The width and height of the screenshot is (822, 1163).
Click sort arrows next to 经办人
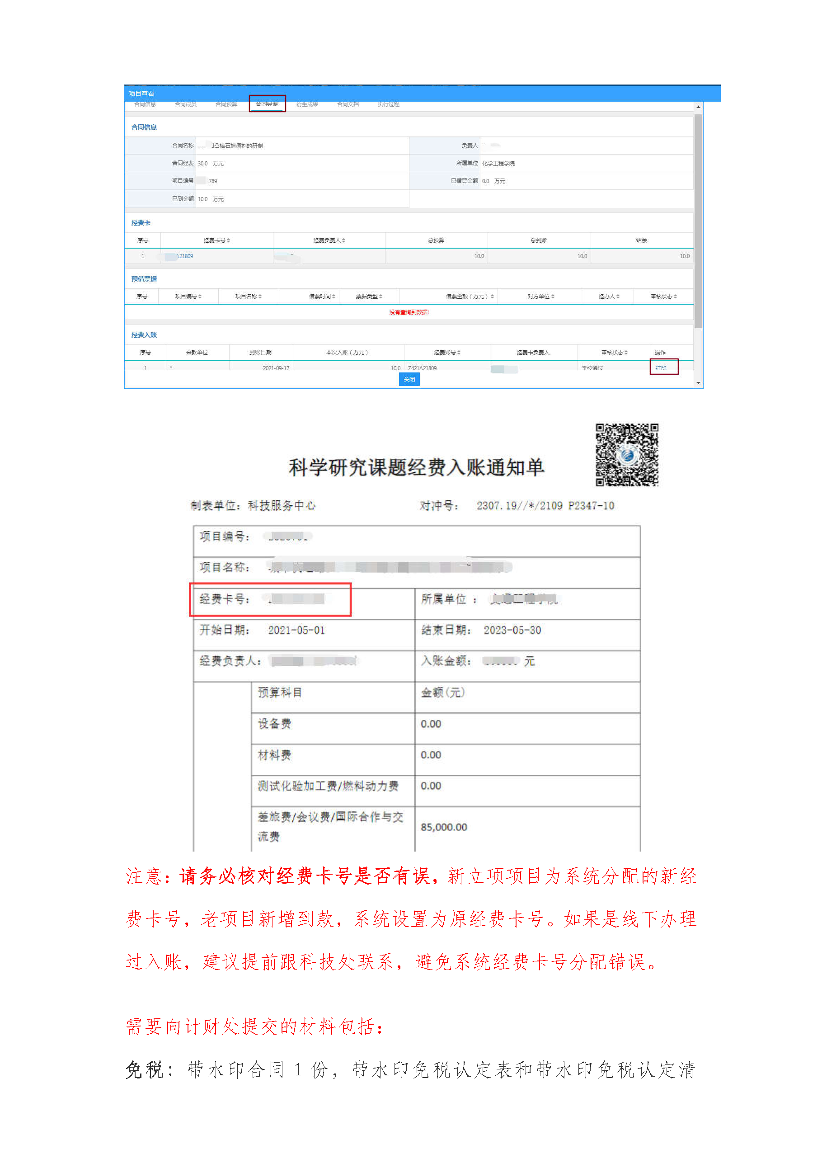618,297
